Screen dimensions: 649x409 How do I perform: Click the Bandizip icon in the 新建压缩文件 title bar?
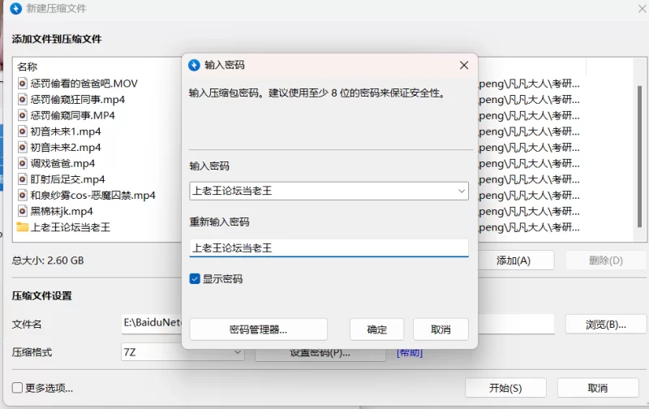click(15, 8)
